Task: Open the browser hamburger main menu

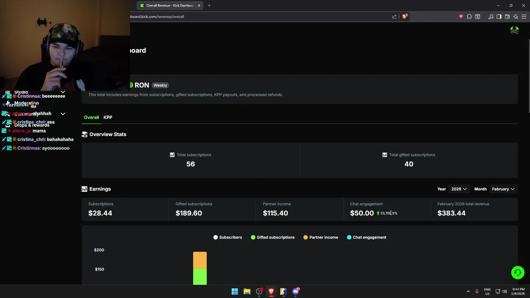Action: point(524,17)
